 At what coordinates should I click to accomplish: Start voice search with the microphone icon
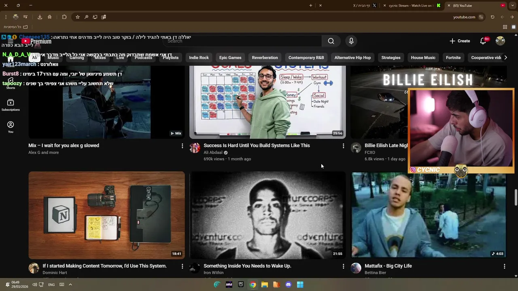tap(351, 41)
